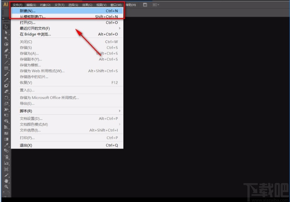Select the Direct Selection tool
Screen dimensions: 290x202
6,33
